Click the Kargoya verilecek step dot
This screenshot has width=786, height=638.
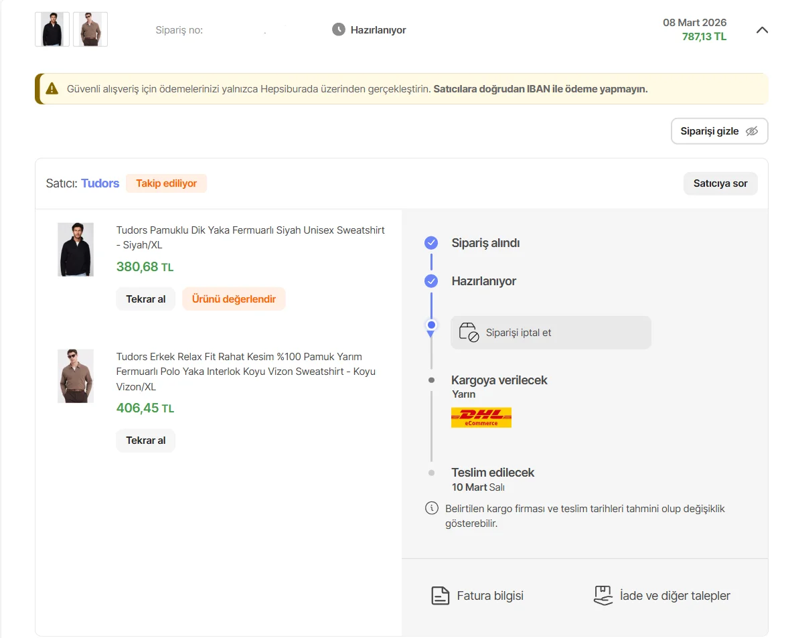click(431, 380)
